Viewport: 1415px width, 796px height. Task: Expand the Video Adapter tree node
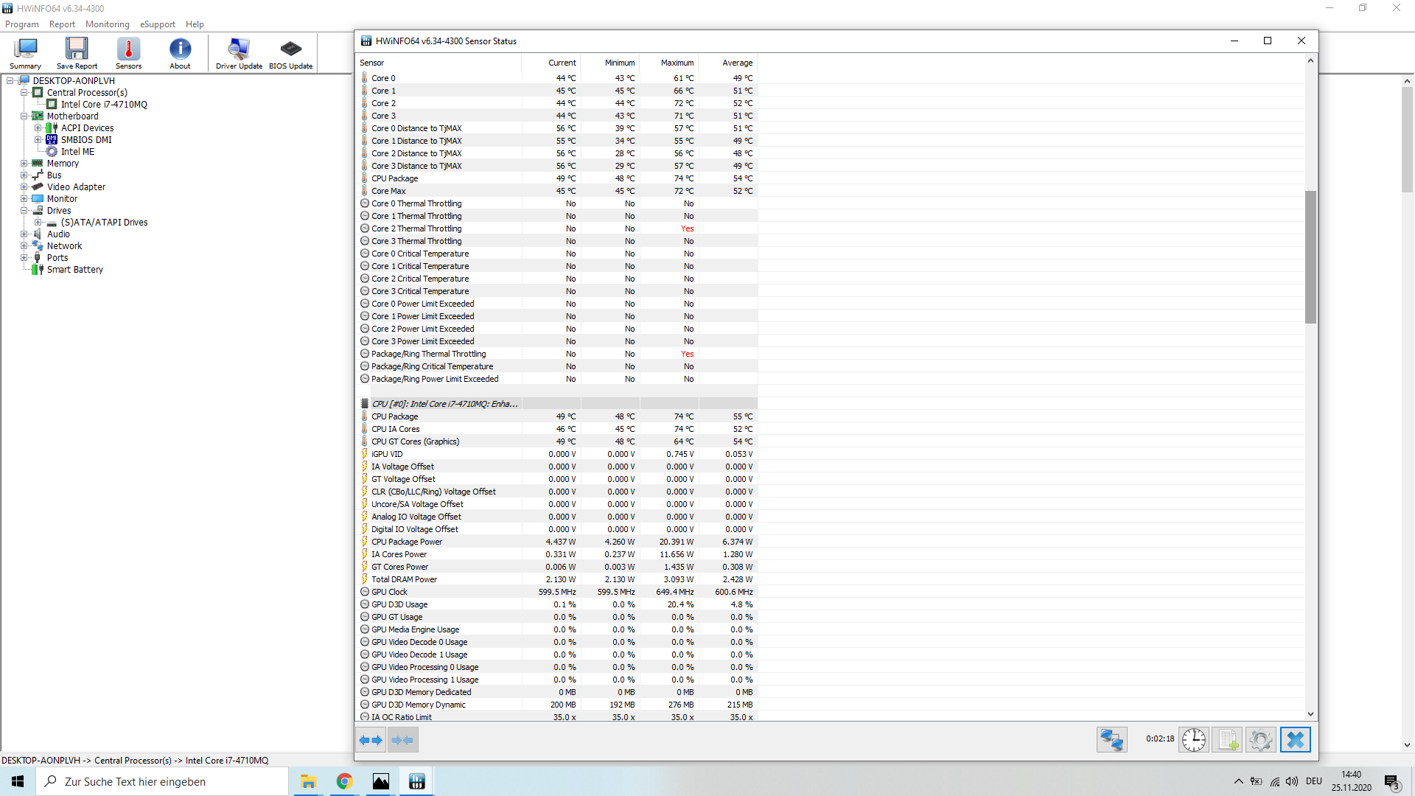24,187
